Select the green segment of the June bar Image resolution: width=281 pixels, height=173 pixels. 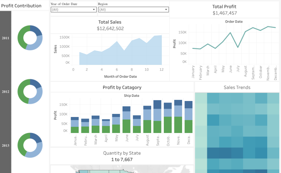click(x=126, y=126)
